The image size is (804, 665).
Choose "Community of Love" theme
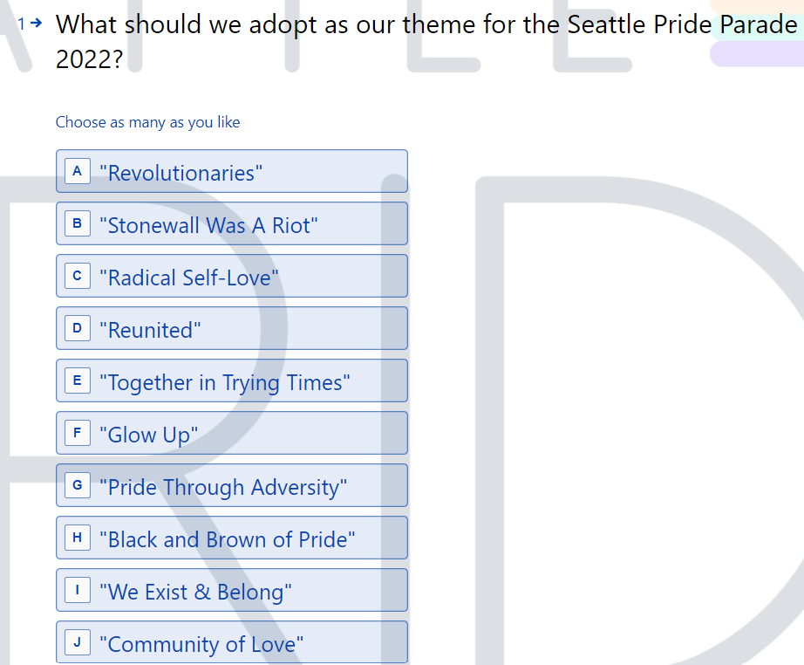232,642
